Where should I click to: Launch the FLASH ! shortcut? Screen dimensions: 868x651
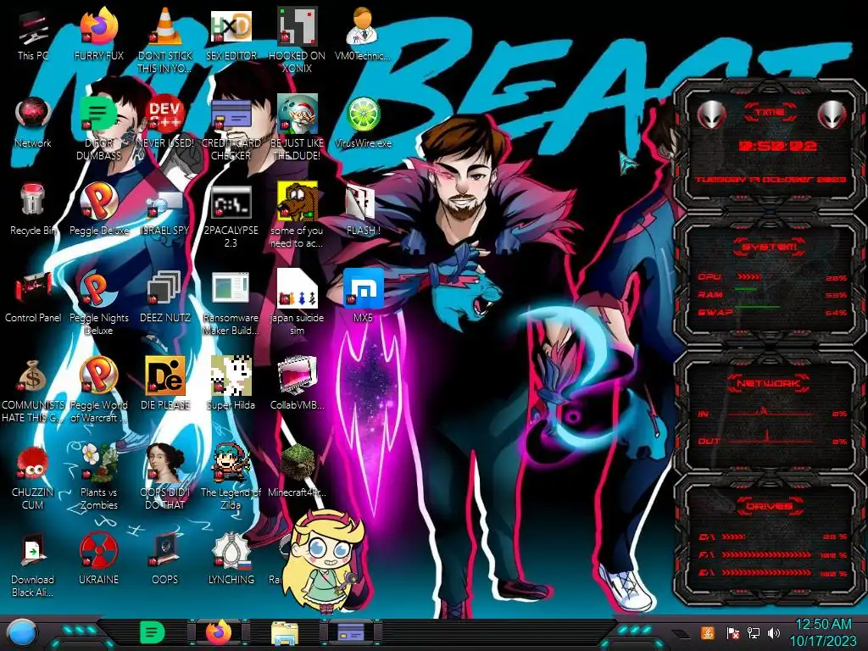(363, 210)
